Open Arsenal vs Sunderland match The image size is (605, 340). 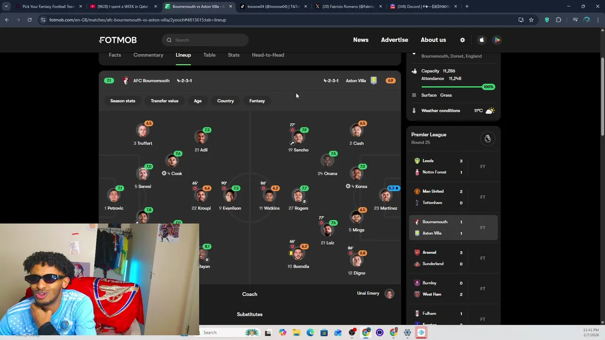click(453, 258)
